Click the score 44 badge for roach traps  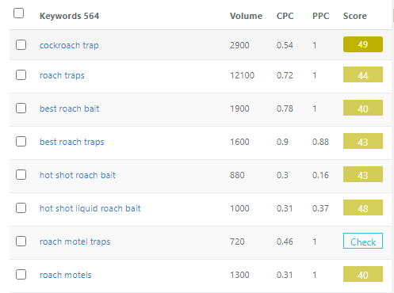click(363, 74)
